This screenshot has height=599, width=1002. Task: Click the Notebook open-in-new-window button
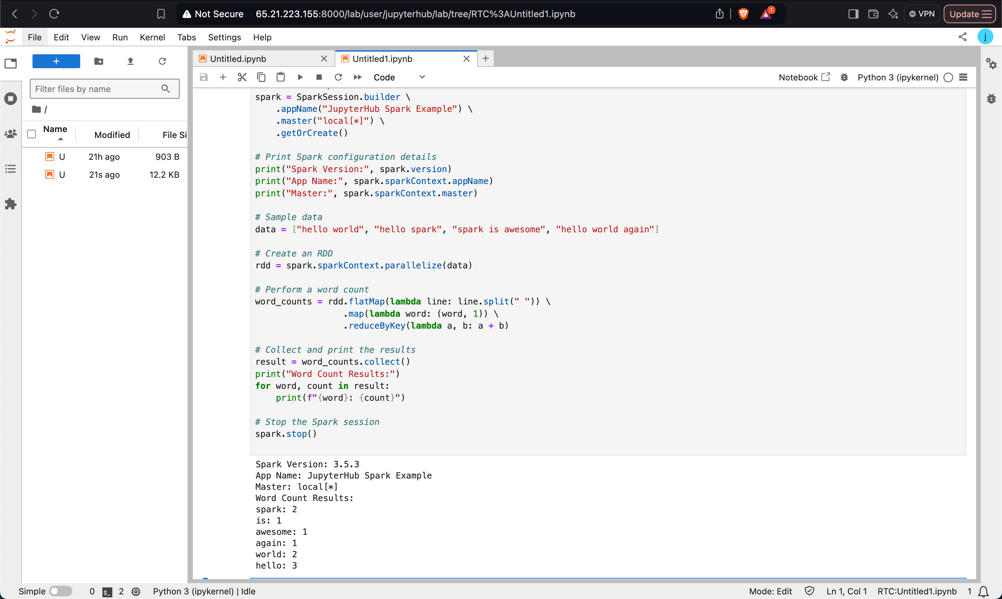point(804,77)
